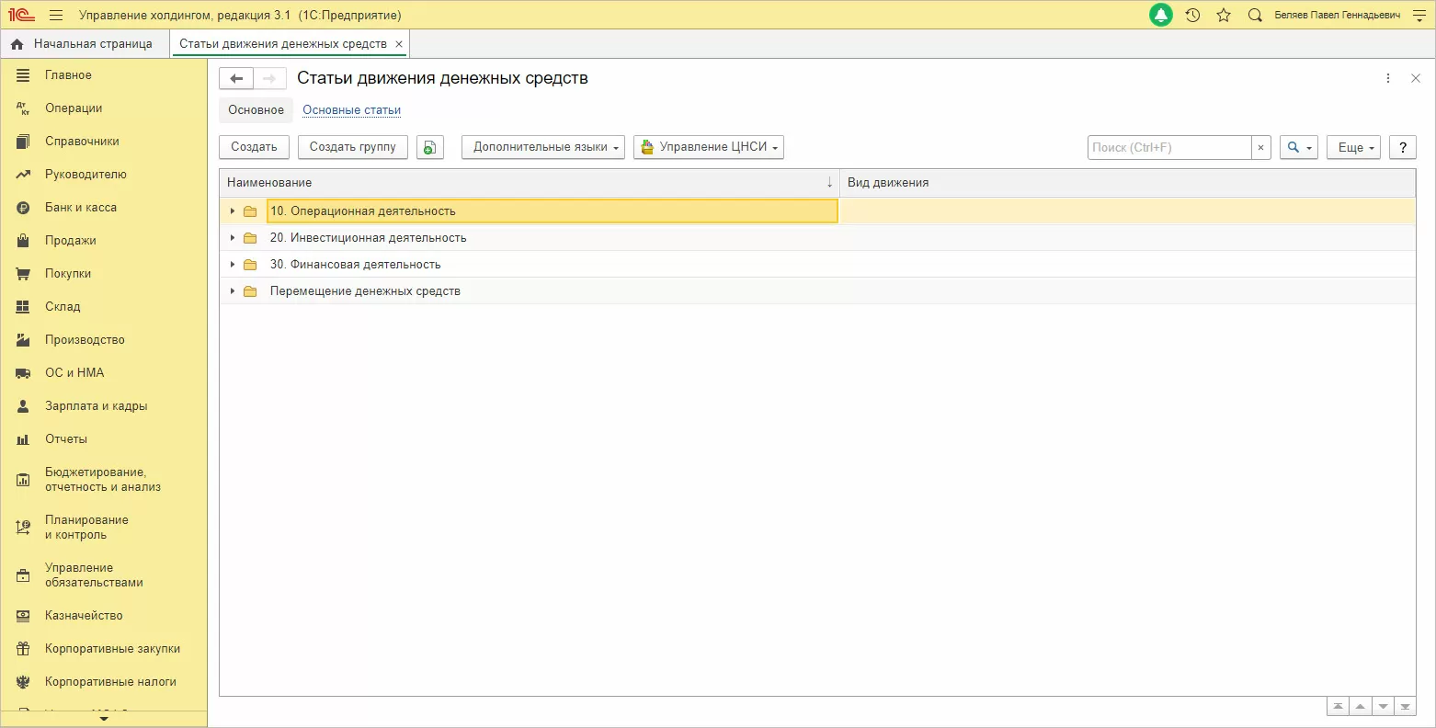1436x728 pixels.
Task: Open Производство section in the sidebar
Action: 85,340
